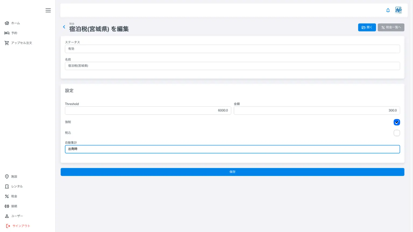Open 予約 in the sidebar
Image resolution: width=413 pixels, height=232 pixels.
(14, 33)
